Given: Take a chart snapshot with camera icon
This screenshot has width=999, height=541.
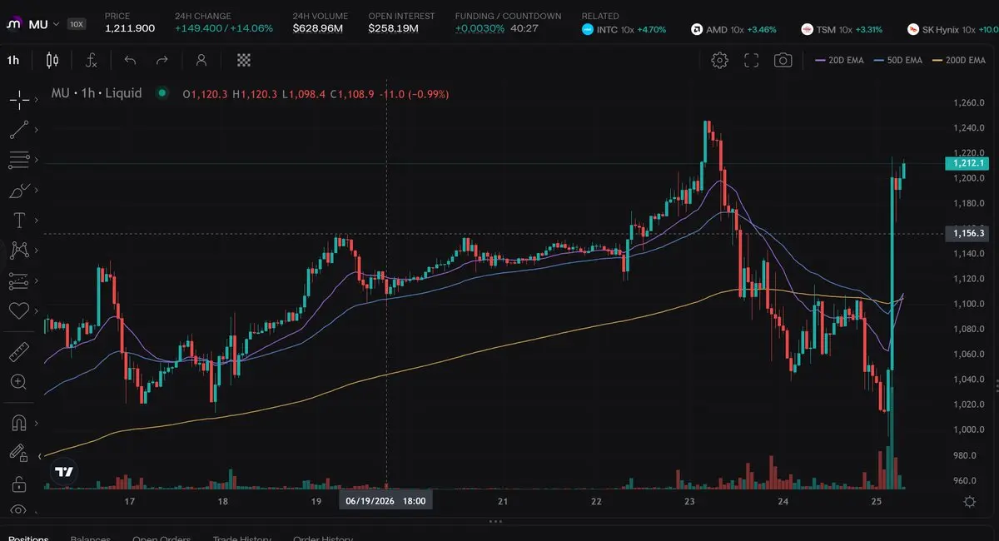Looking at the screenshot, I should click(x=783, y=60).
